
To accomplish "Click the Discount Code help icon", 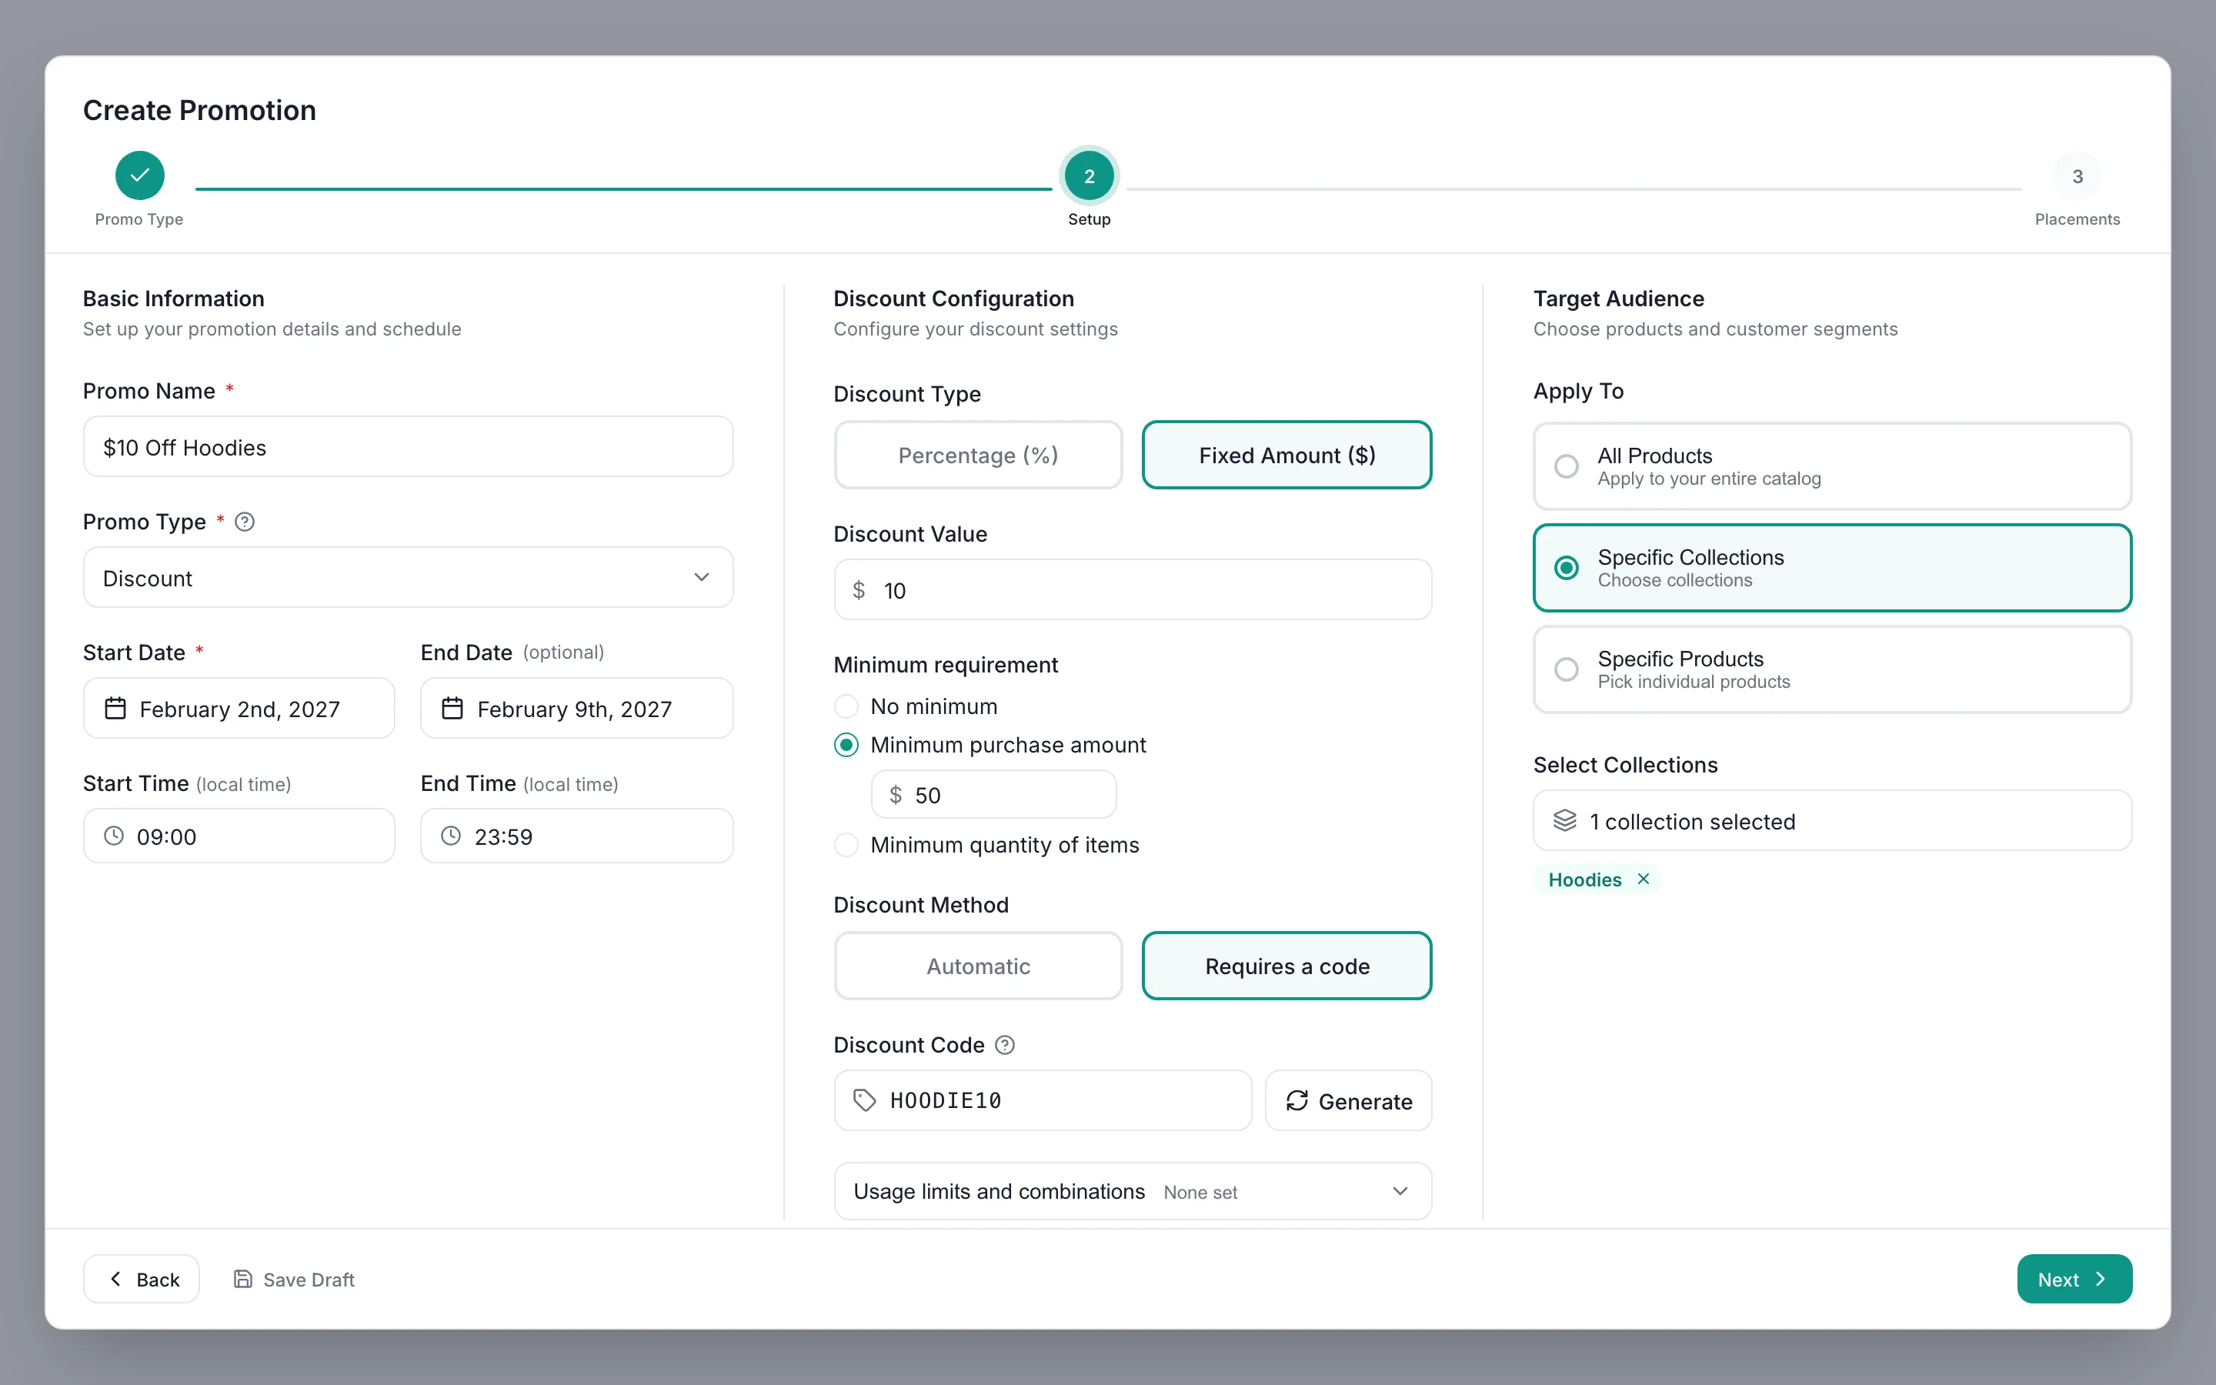I will click(1005, 1045).
